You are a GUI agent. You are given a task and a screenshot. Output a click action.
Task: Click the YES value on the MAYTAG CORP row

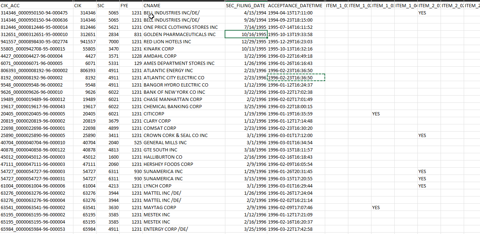click(376, 207)
